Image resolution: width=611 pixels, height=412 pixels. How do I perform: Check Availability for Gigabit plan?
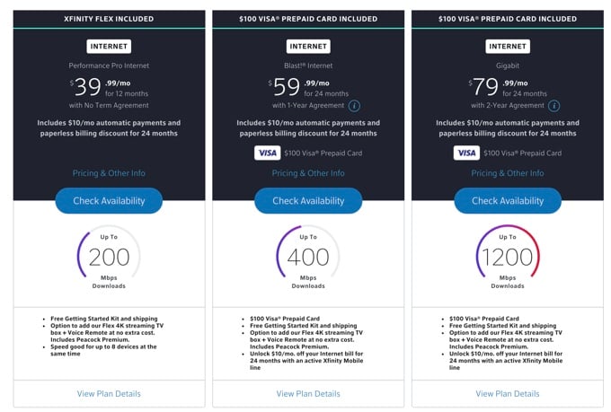click(508, 200)
